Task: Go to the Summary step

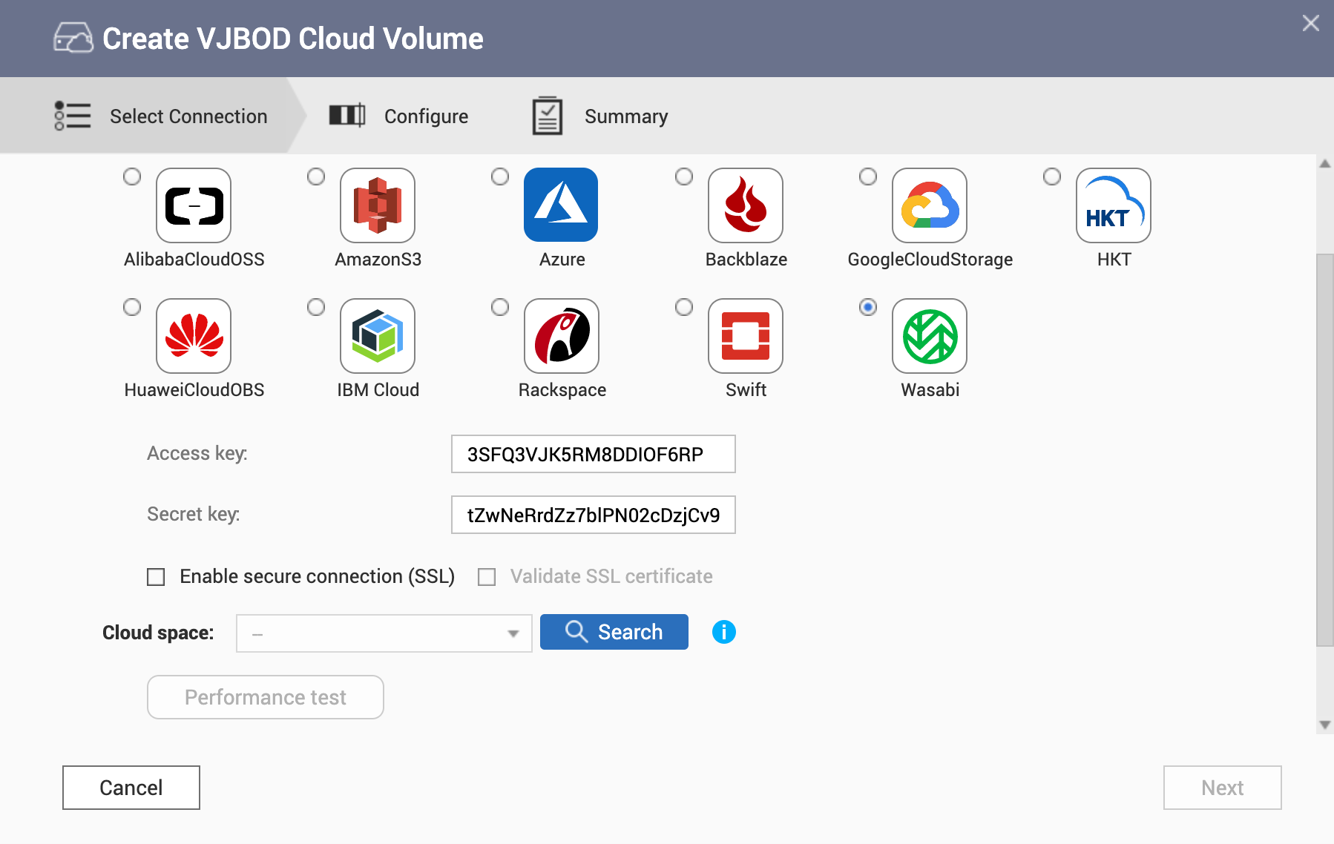Action: click(x=600, y=116)
